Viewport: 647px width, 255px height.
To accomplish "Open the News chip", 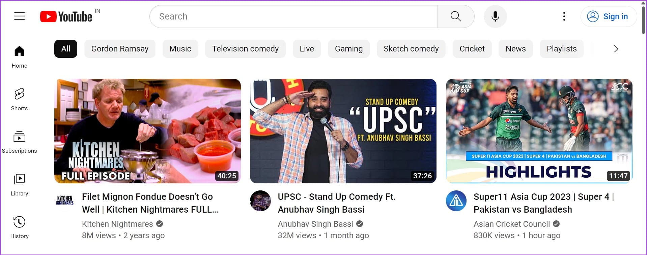I will 515,49.
